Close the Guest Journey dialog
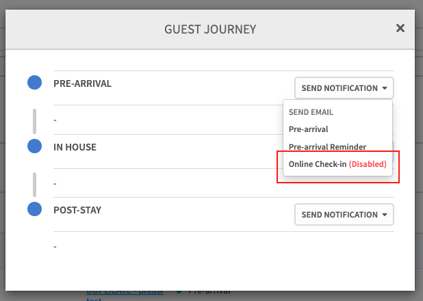423x301 pixels. point(400,28)
